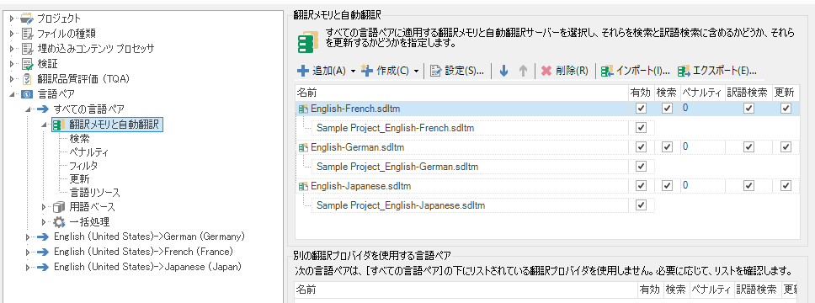
Task: Open the 追加(A) dropdown arrow
Action: [353, 72]
